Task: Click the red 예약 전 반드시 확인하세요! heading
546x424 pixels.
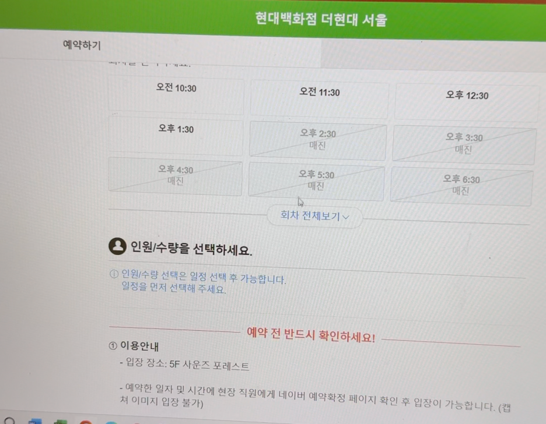Action: pos(311,335)
